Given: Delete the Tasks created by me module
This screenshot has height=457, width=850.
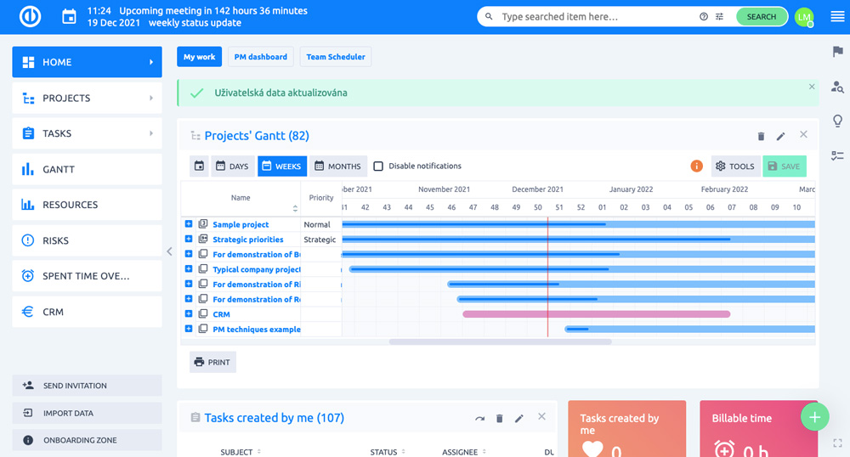Looking at the screenshot, I should click(499, 418).
